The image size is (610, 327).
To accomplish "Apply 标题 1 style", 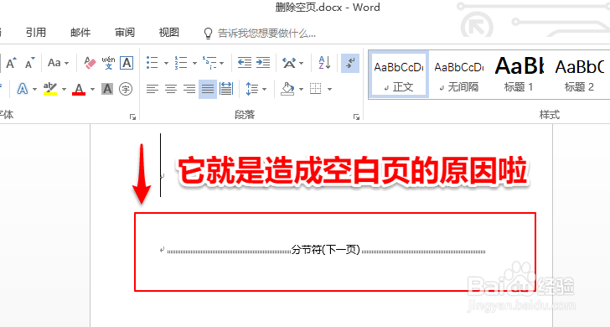I will [x=519, y=74].
